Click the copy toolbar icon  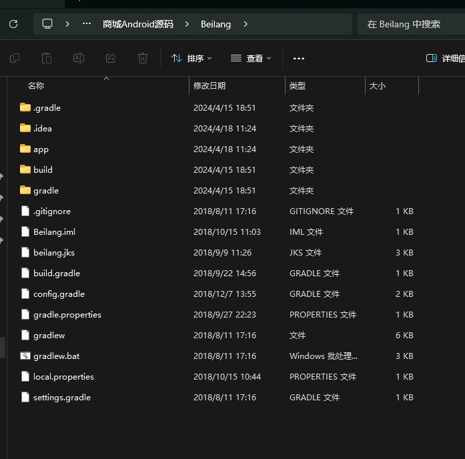(x=15, y=58)
